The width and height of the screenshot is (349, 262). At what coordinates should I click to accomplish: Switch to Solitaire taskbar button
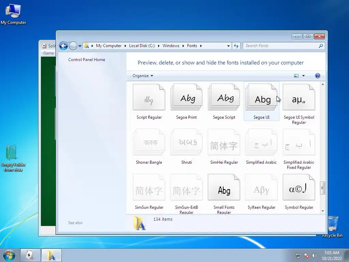pos(30,255)
